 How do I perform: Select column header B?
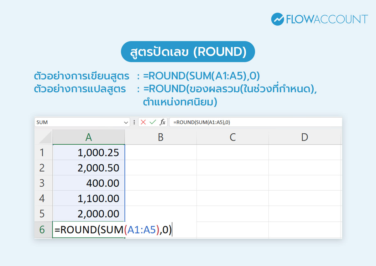(x=161, y=137)
